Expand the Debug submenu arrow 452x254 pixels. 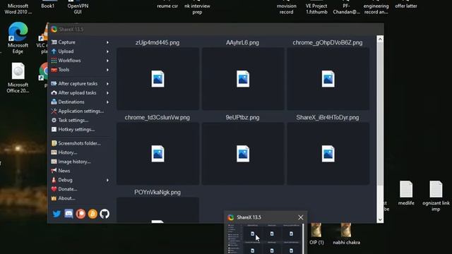click(x=107, y=181)
